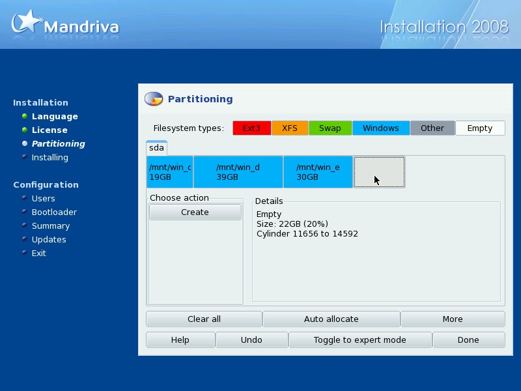Click green bullet next to License
Viewport: 521px width, 391px height.
[x=25, y=130]
